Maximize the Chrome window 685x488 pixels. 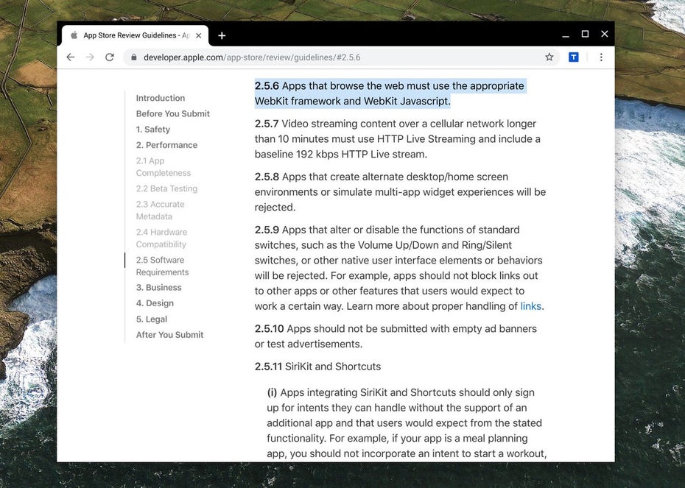585,34
